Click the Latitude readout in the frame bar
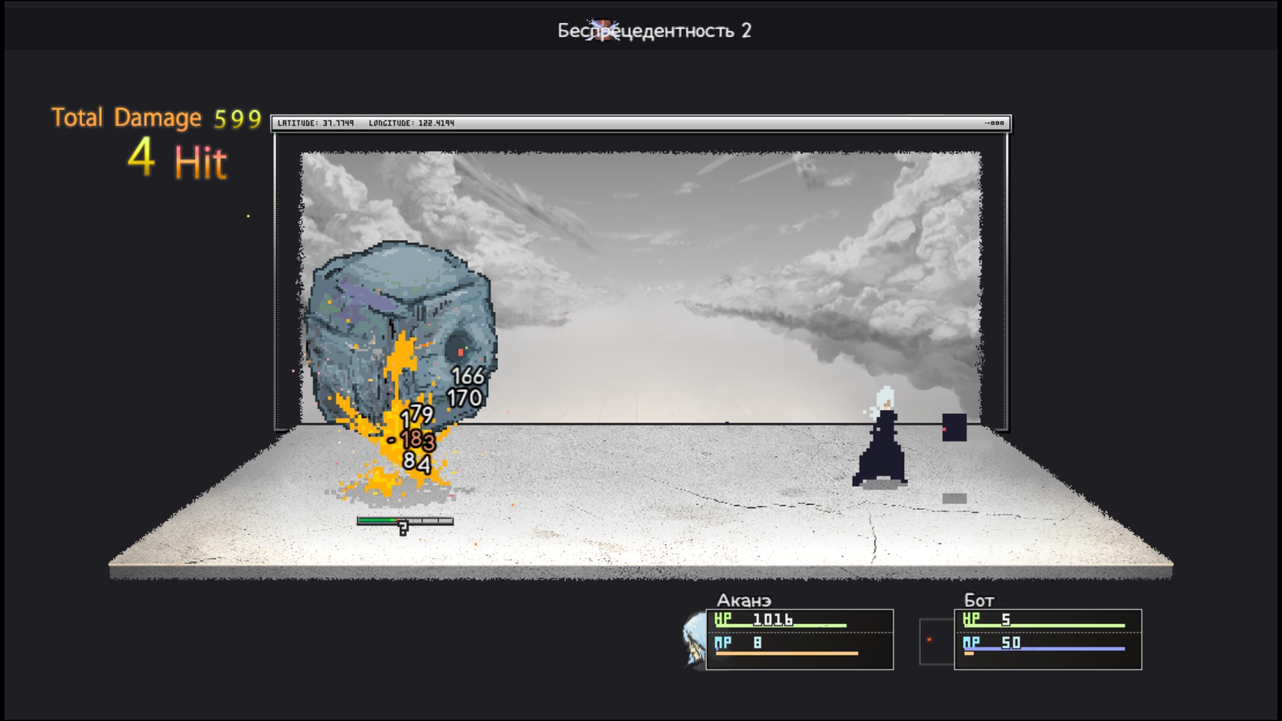 (315, 123)
